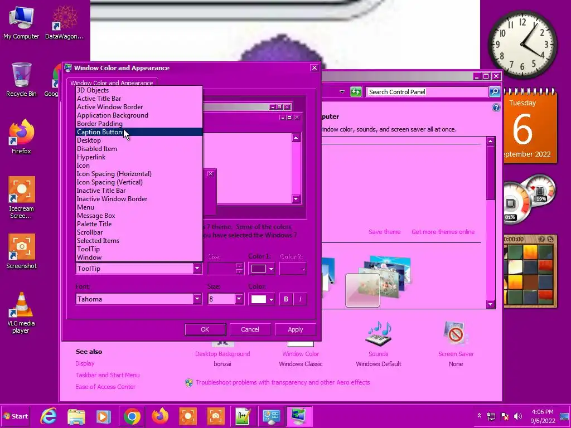Viewport: 571px width, 428px height.
Task: Open the Screenshot desktop shortcut
Action: point(21,251)
